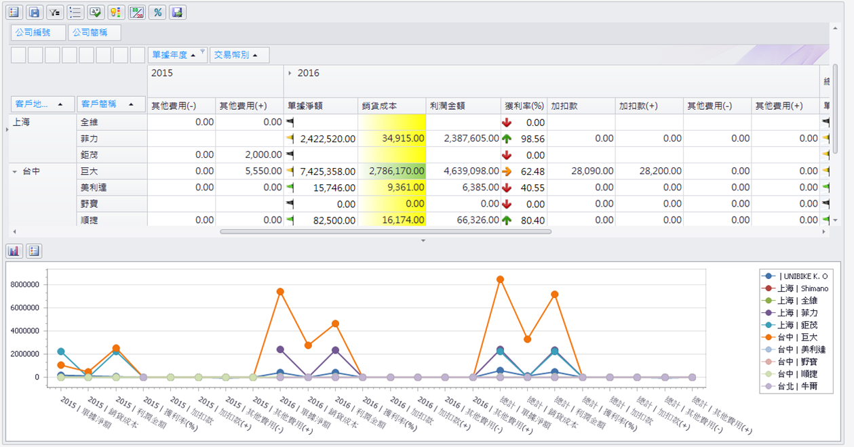Click the green flag beside 15,746.00
Viewport: 854px width, 447px height.
pyautogui.click(x=290, y=188)
